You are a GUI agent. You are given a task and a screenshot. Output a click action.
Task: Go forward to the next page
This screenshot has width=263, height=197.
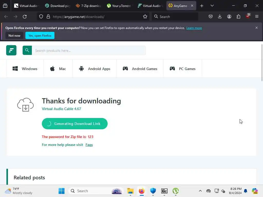15,17
